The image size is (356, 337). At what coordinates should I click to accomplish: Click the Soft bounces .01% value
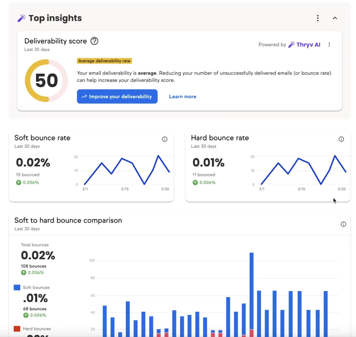[x=35, y=298]
